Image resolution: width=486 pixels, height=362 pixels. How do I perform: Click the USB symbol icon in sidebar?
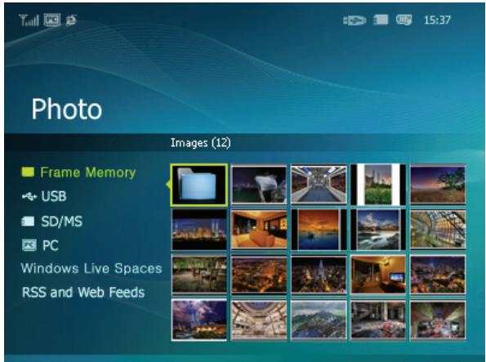(29, 196)
